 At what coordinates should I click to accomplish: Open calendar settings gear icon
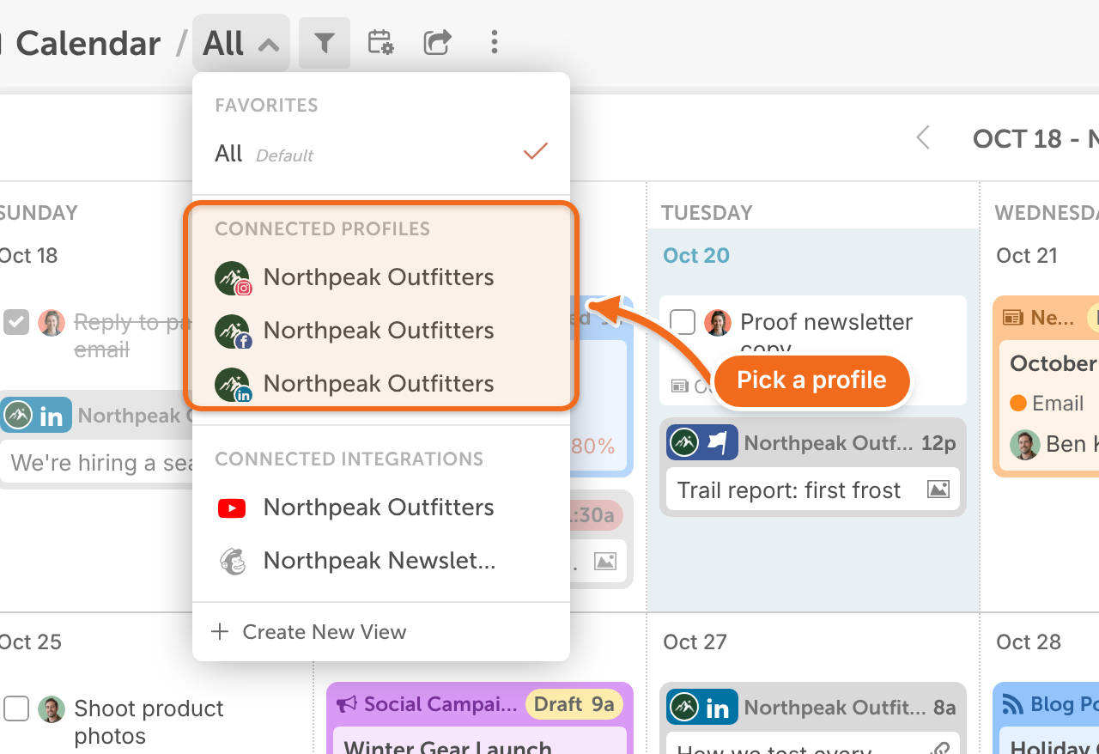380,43
